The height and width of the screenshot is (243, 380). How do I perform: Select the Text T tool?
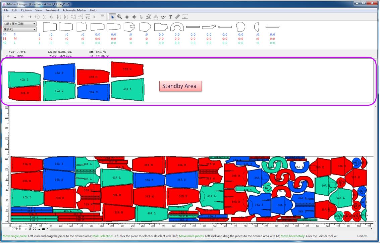(x=170, y=17)
